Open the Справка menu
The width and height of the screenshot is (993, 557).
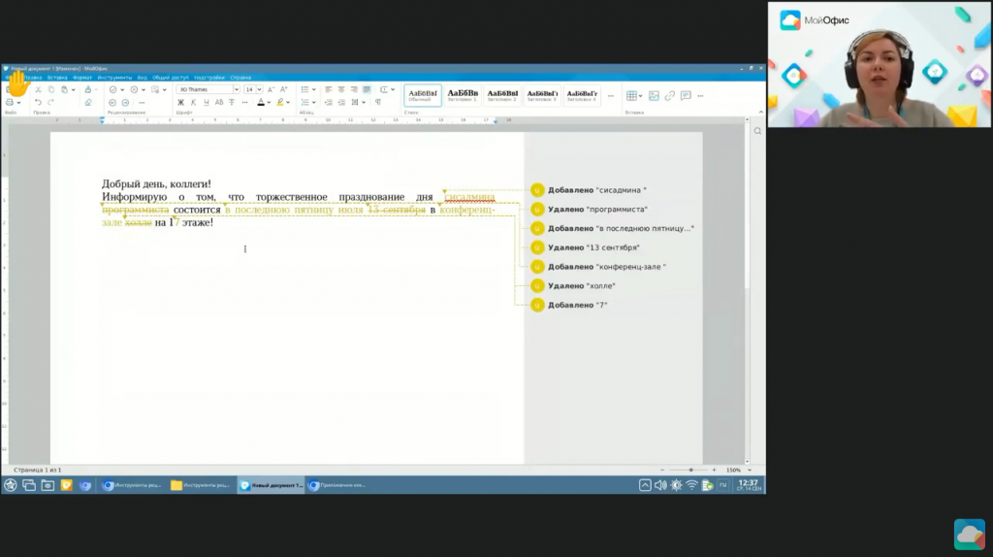point(240,78)
